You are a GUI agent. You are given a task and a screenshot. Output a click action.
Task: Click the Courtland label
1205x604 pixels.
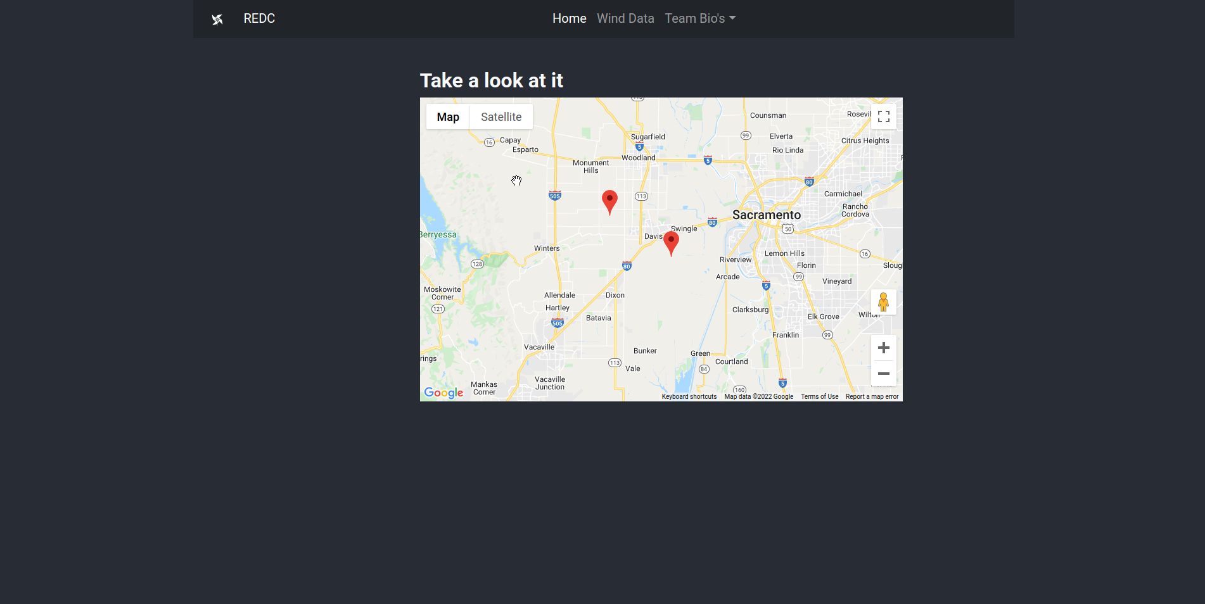pyautogui.click(x=732, y=362)
